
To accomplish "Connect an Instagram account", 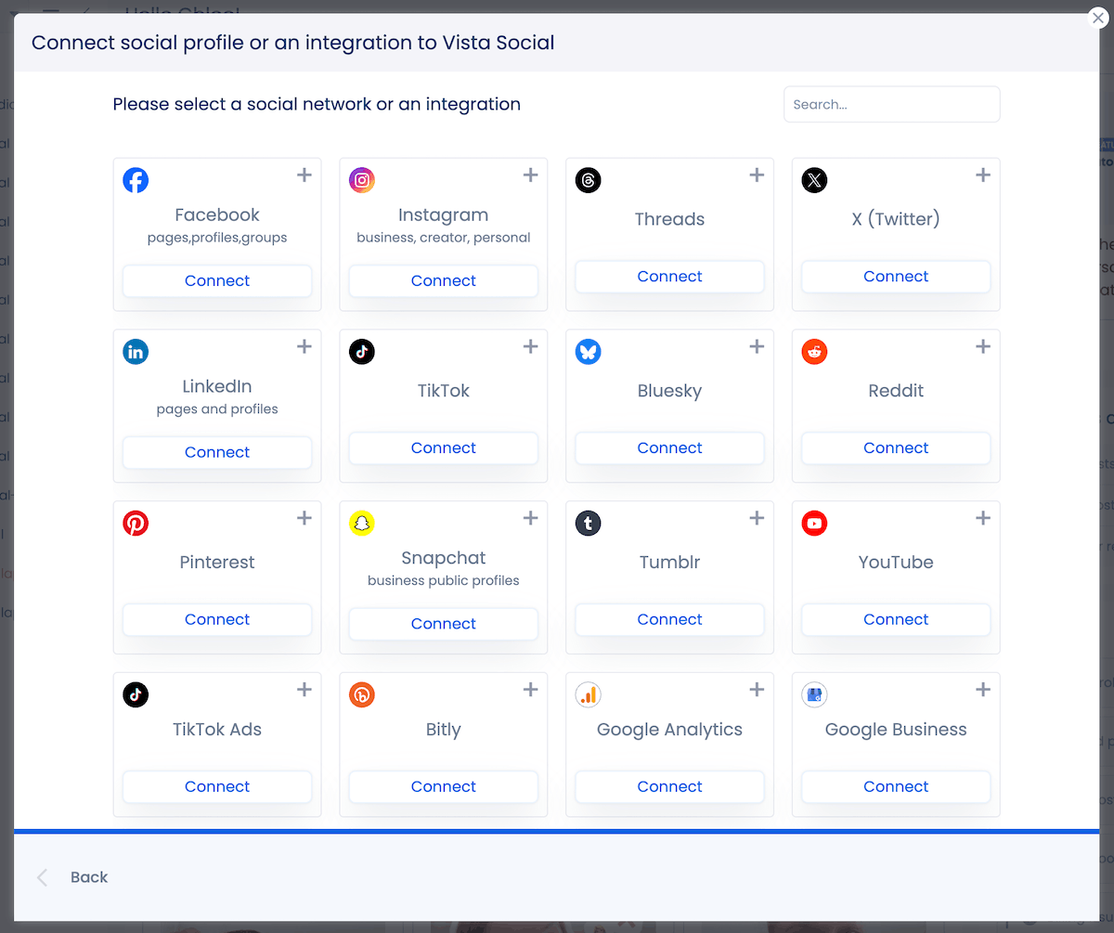I will pos(443,279).
